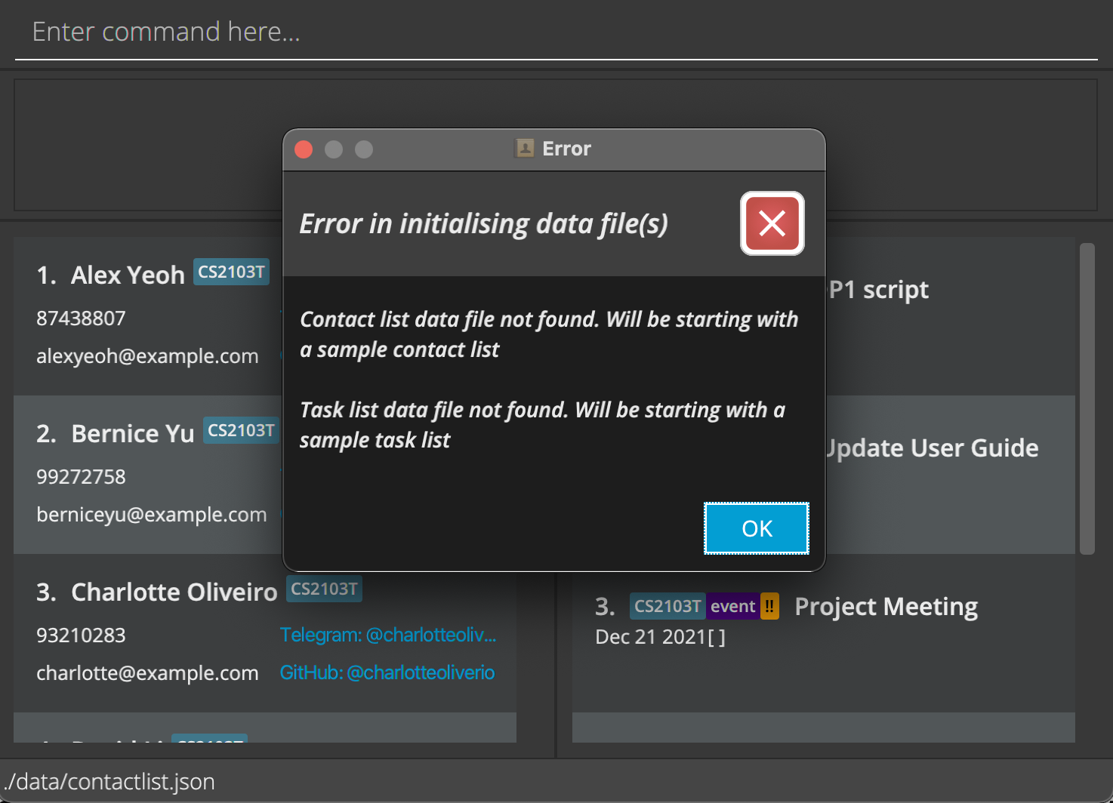Click the CS2103T tag on Project Meeting task
1113x803 pixels.
(x=667, y=606)
